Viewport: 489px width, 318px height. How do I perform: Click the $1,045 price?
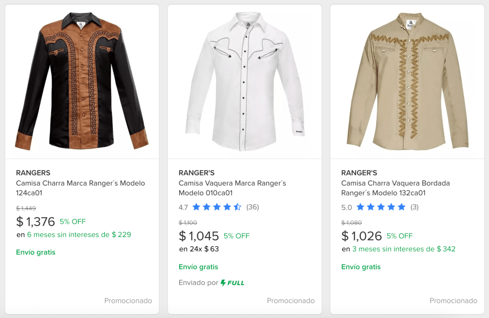point(198,236)
